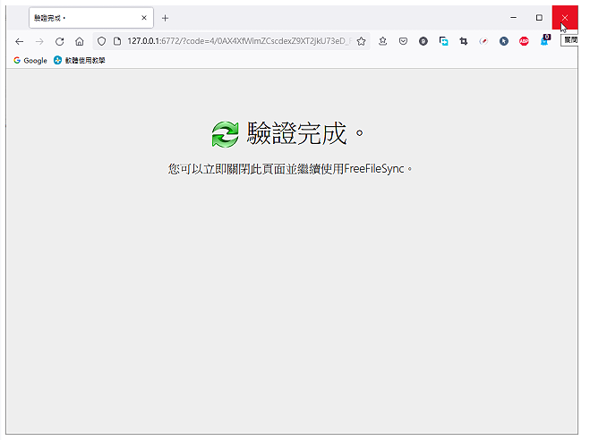Viewport: 590px width, 440px height.
Task: Maximize the browser window
Action: point(539,18)
